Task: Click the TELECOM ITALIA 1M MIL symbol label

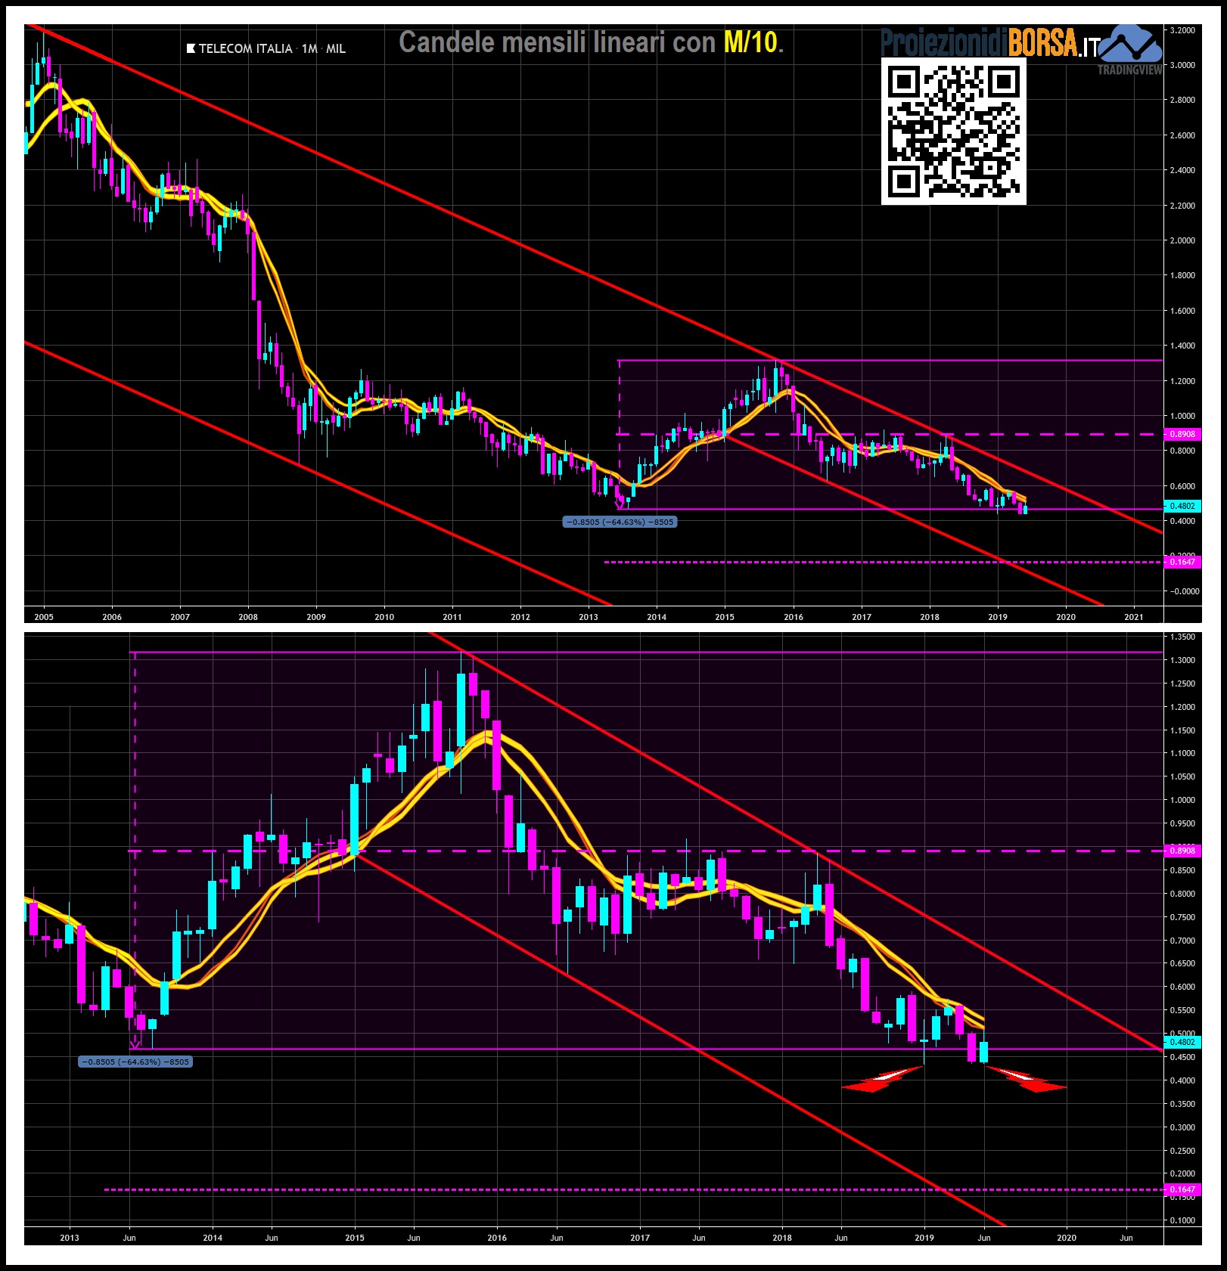Action: point(272,48)
